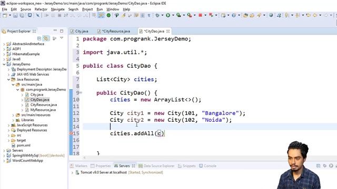Switch to the Markers tab
The height and width of the screenshot is (189, 337).
click(79, 166)
